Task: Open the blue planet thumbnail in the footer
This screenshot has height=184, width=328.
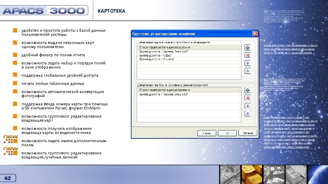Action: coord(318,174)
